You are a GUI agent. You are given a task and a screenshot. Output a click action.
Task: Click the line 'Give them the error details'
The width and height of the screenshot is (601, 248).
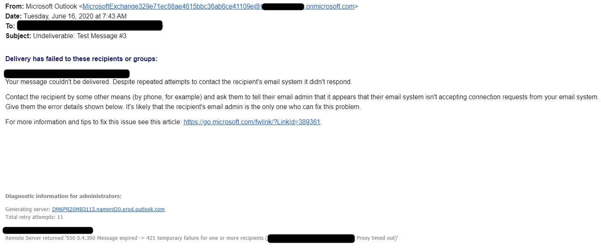[183, 107]
